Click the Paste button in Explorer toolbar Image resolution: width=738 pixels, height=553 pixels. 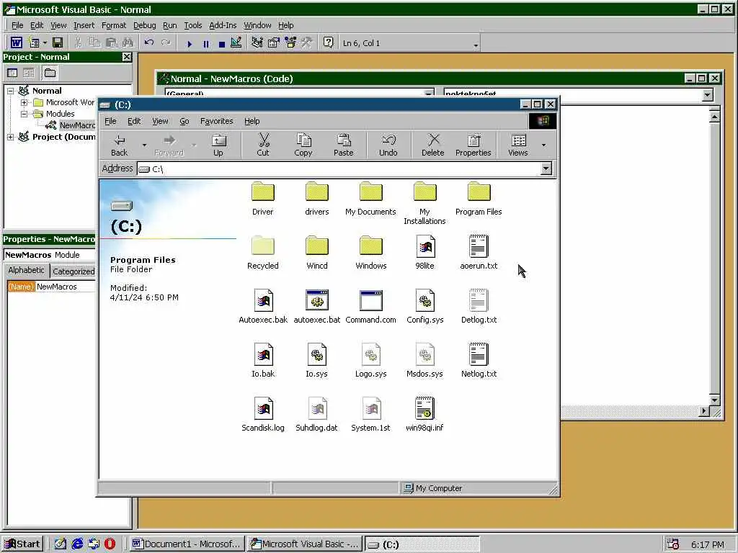point(344,145)
